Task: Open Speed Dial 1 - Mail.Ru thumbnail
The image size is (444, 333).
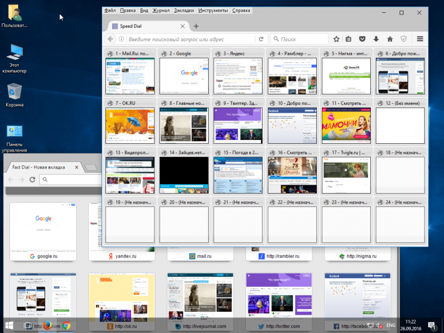Action: 130,76
